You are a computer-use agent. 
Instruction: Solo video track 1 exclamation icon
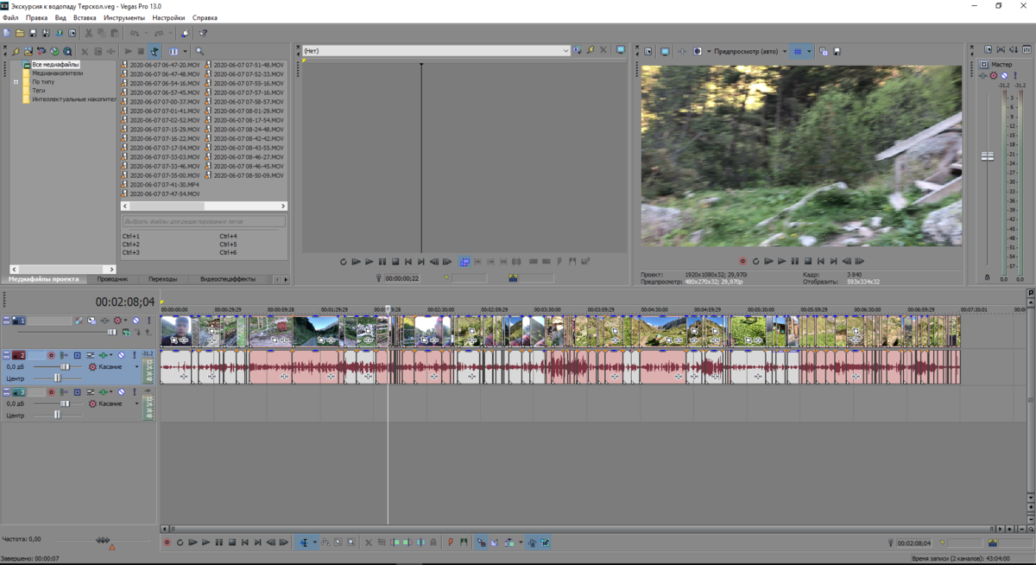(x=149, y=321)
